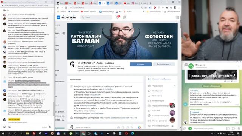
Task: Open the Opera extension icon in toolbar
Action: pos(155,8)
